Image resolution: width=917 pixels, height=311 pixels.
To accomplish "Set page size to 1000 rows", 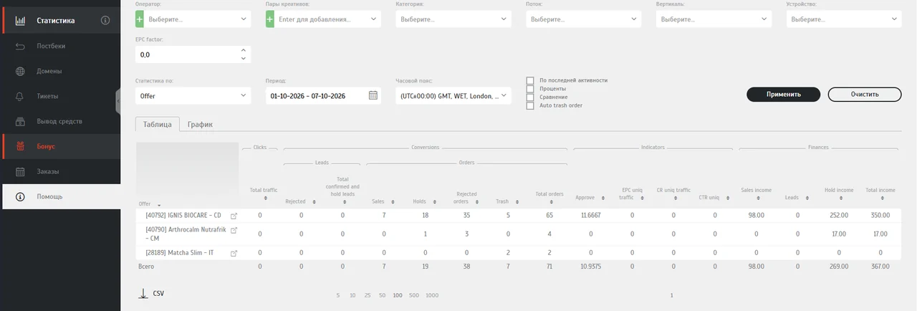I will [432, 295].
